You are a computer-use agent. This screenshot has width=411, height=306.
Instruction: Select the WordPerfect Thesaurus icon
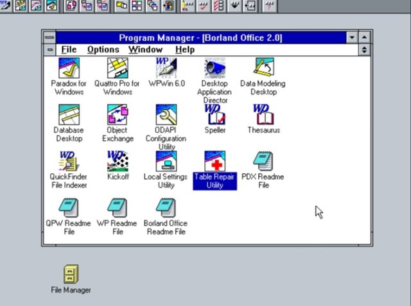pyautogui.click(x=263, y=114)
